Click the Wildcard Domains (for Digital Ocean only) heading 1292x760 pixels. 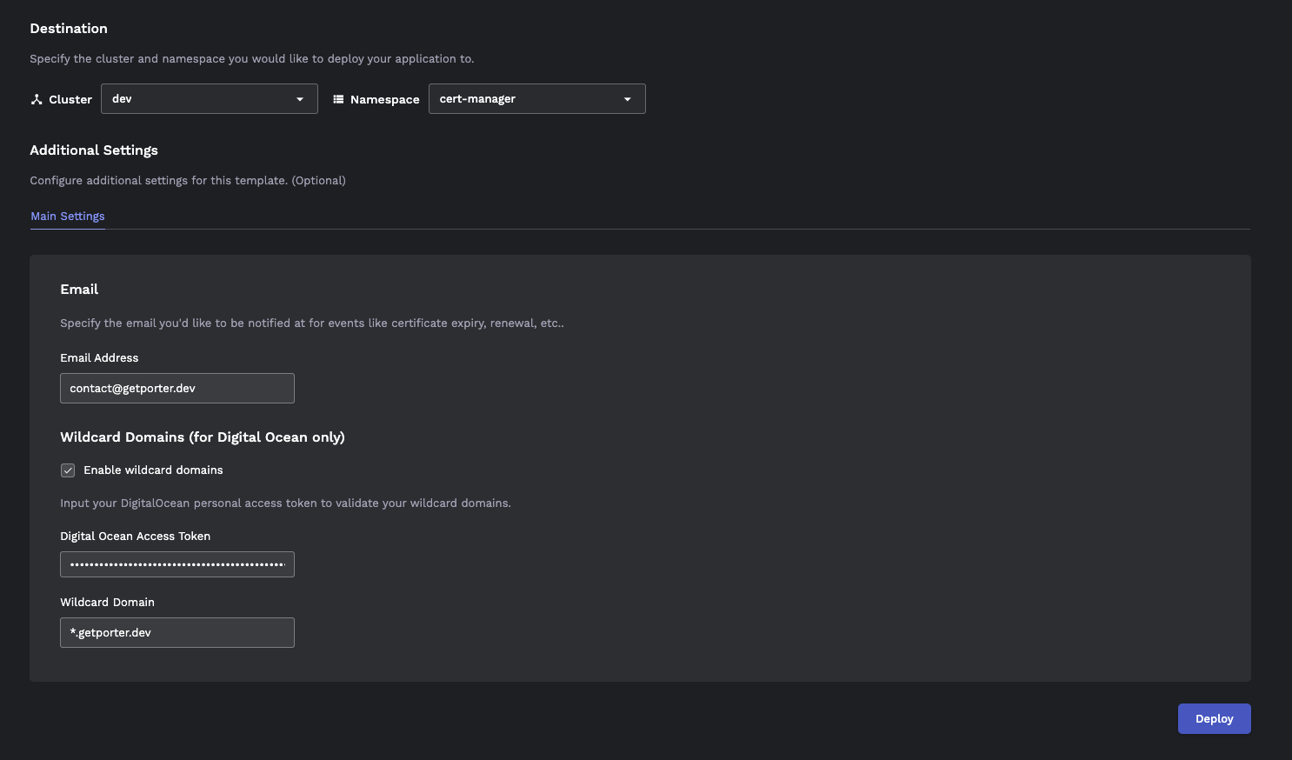[x=203, y=437]
